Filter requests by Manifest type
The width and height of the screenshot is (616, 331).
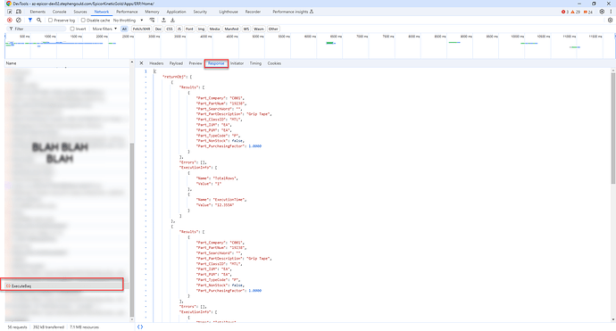(231, 29)
